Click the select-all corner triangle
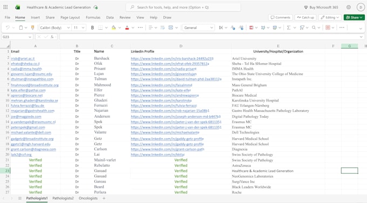Viewport: 367px width, 203px height. point(8,46)
